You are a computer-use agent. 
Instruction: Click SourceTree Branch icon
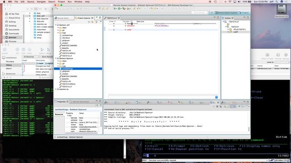click(x=42, y=49)
